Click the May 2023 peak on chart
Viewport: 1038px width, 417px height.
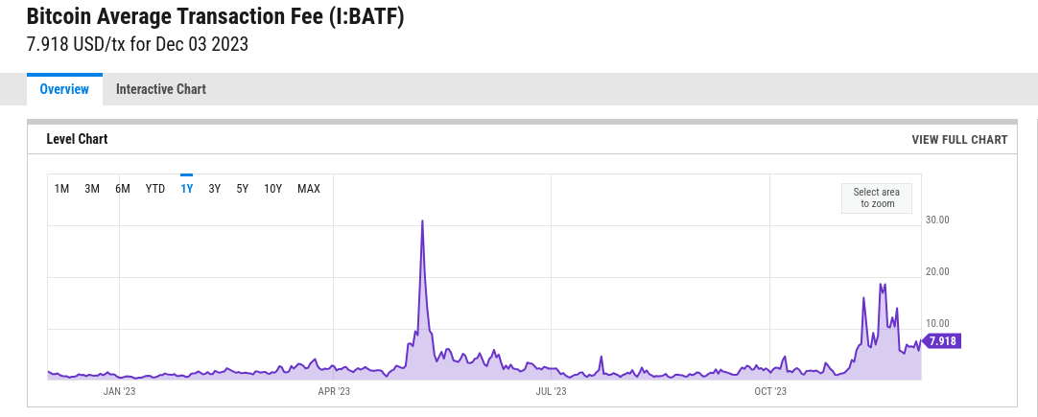point(422,221)
